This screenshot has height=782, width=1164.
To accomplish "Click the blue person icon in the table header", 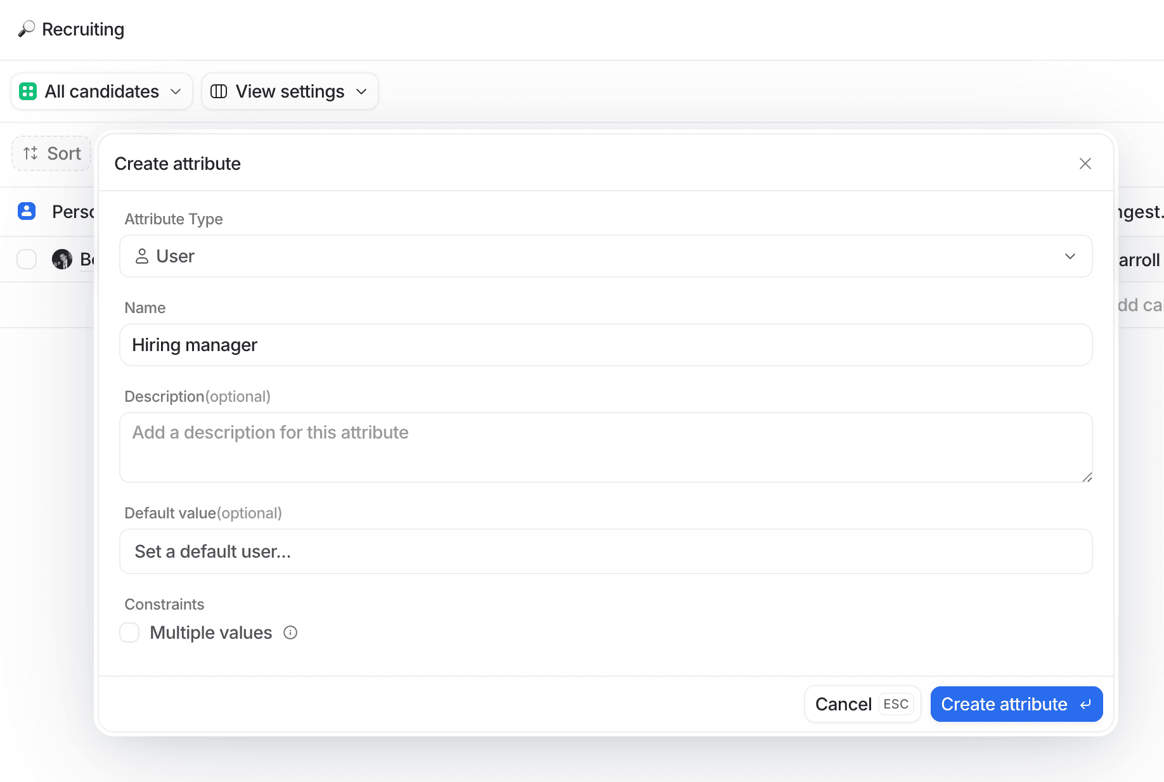I will tap(26, 211).
